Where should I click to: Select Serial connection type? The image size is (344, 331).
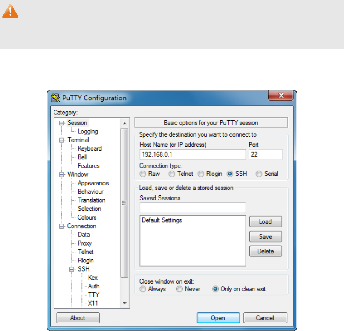(x=259, y=174)
